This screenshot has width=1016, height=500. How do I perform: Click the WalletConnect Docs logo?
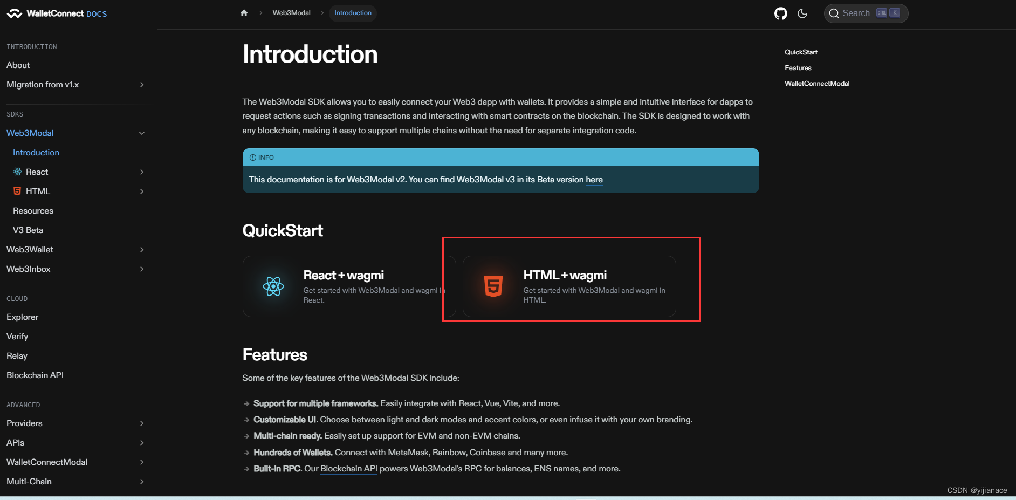tap(57, 13)
